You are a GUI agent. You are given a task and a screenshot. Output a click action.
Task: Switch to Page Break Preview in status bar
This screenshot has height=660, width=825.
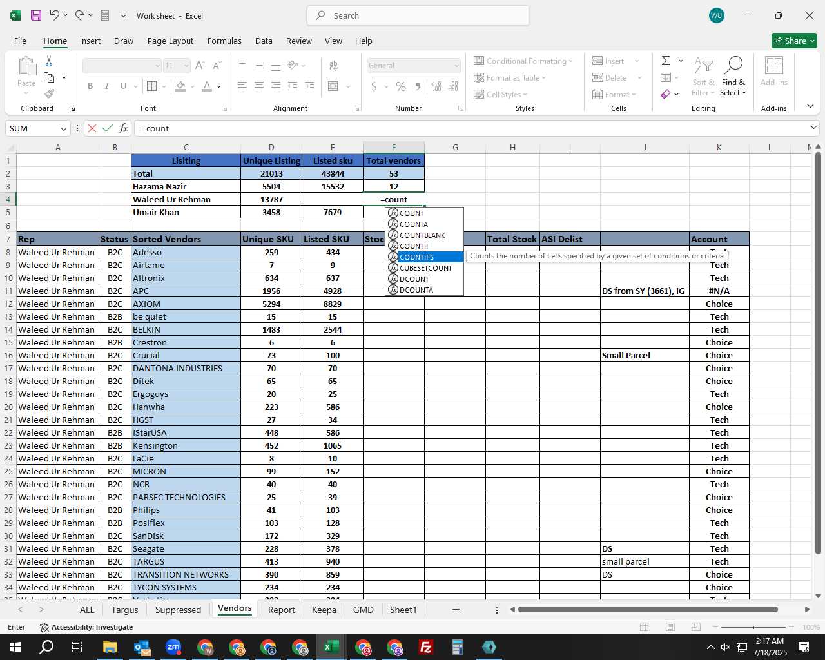pyautogui.click(x=696, y=627)
